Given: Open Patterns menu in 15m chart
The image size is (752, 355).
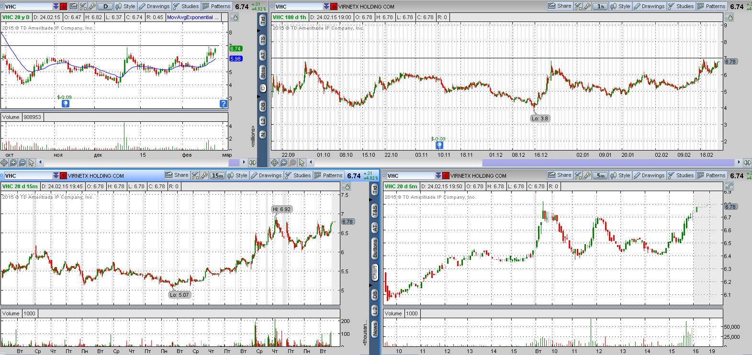Looking at the screenshot, I should click(x=329, y=175).
